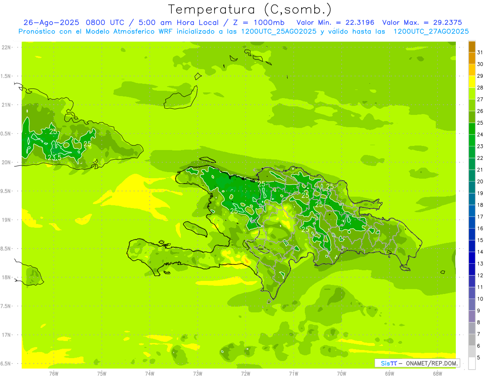Click the "68W" longitude label
Viewport: 491px width, 379px height.
[437, 374]
